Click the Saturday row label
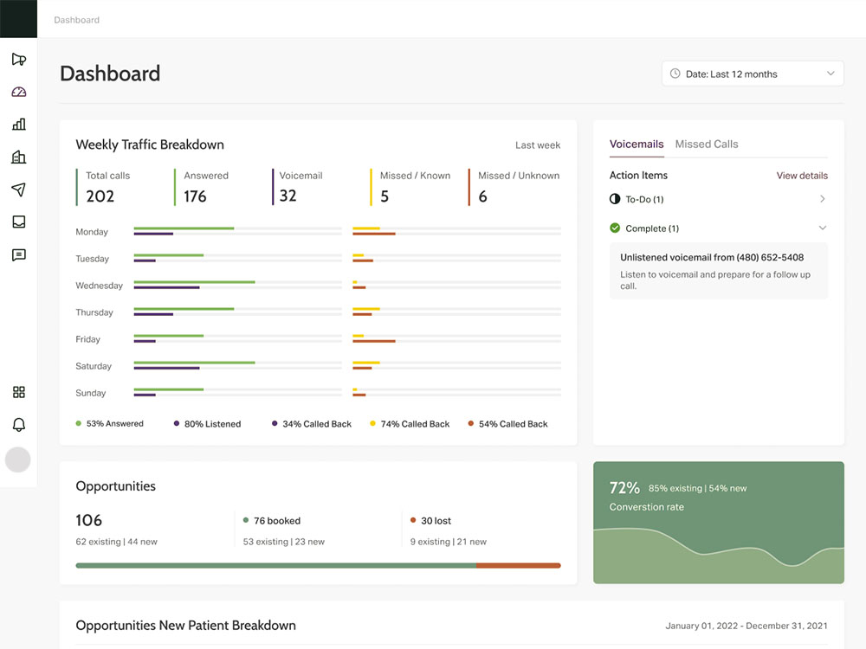The width and height of the screenshot is (866, 649). 94,366
